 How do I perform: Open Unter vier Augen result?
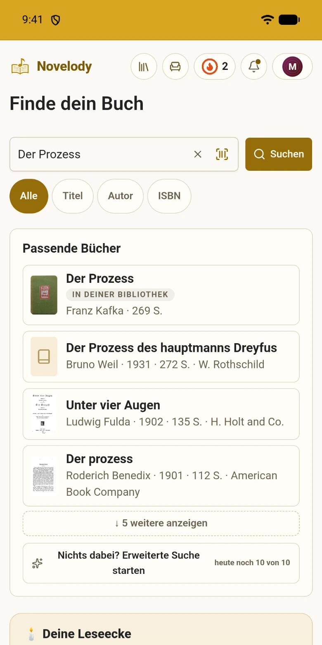[161, 414]
